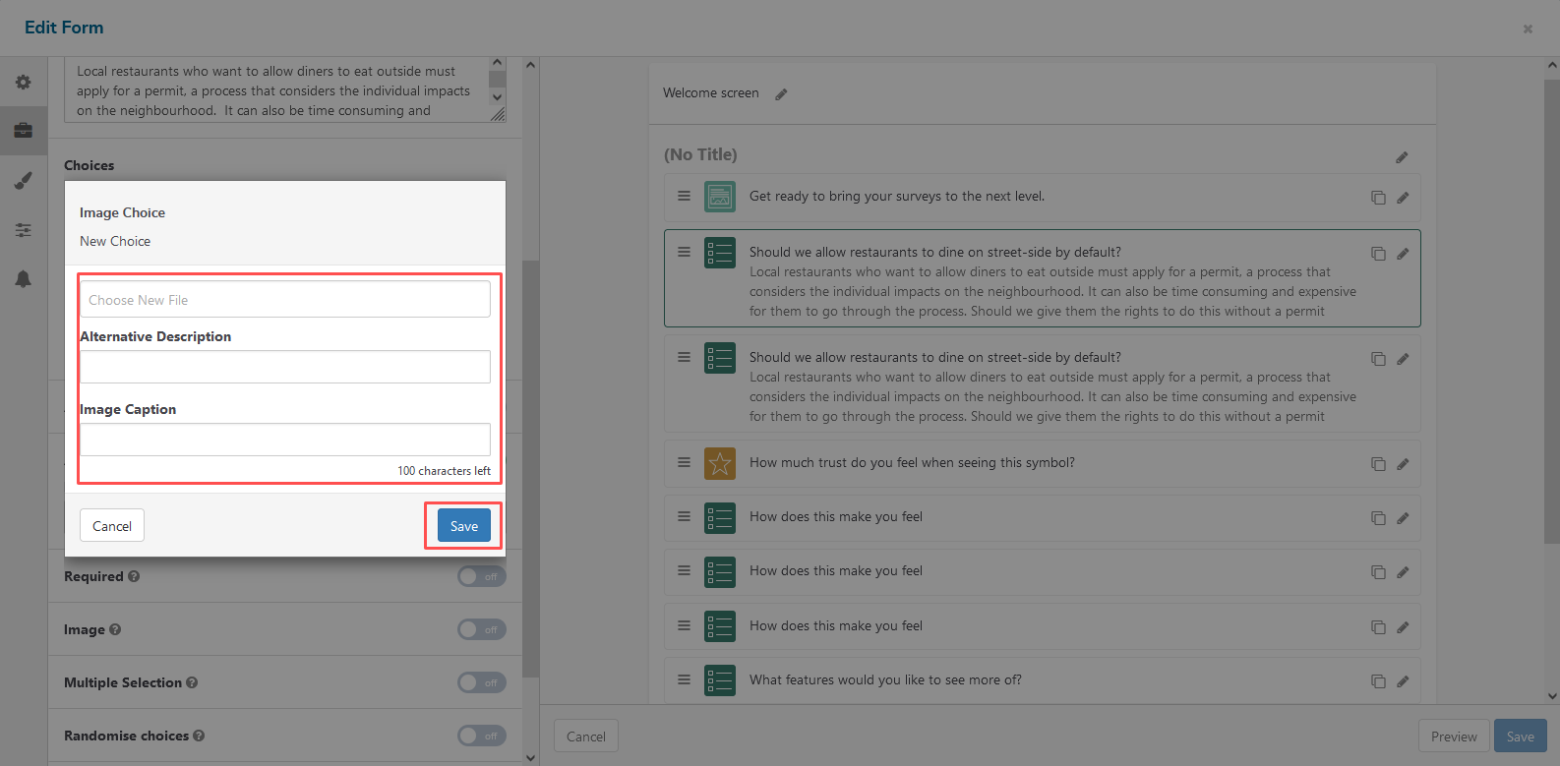Enable the Randomise choices switch
This screenshot has height=766, width=1560.
482,736
